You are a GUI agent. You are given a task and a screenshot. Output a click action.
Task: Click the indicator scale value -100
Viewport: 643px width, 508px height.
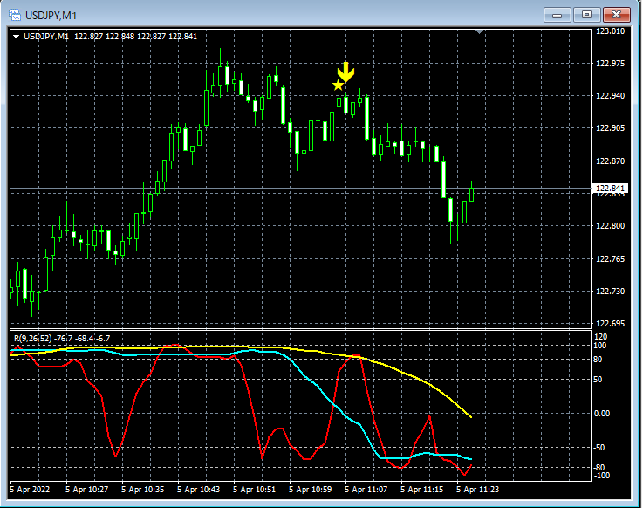[601, 476]
